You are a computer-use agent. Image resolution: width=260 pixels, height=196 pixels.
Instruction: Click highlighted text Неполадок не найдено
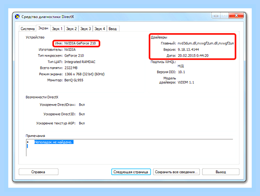click(54, 142)
